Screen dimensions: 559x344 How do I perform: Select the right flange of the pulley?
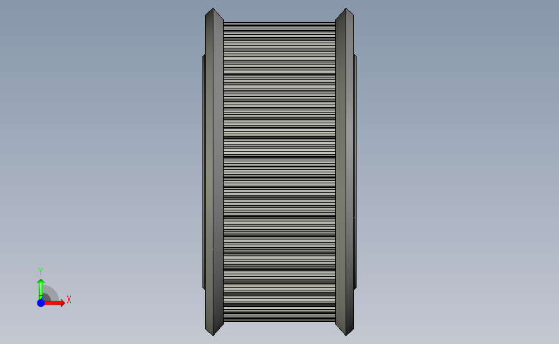point(345,172)
